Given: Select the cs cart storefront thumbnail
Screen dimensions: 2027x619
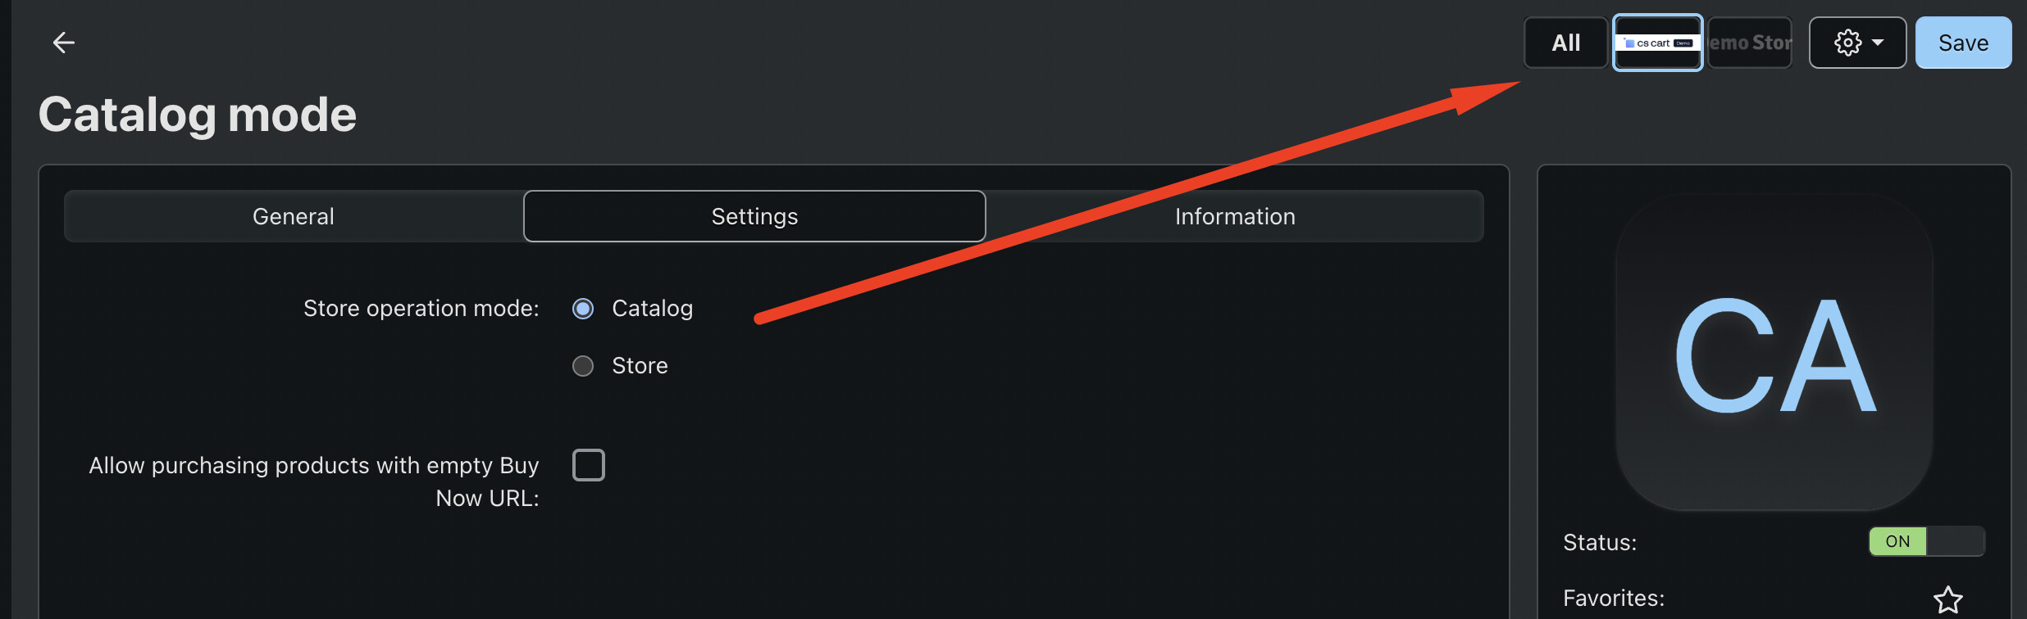Looking at the screenshot, I should [1657, 43].
